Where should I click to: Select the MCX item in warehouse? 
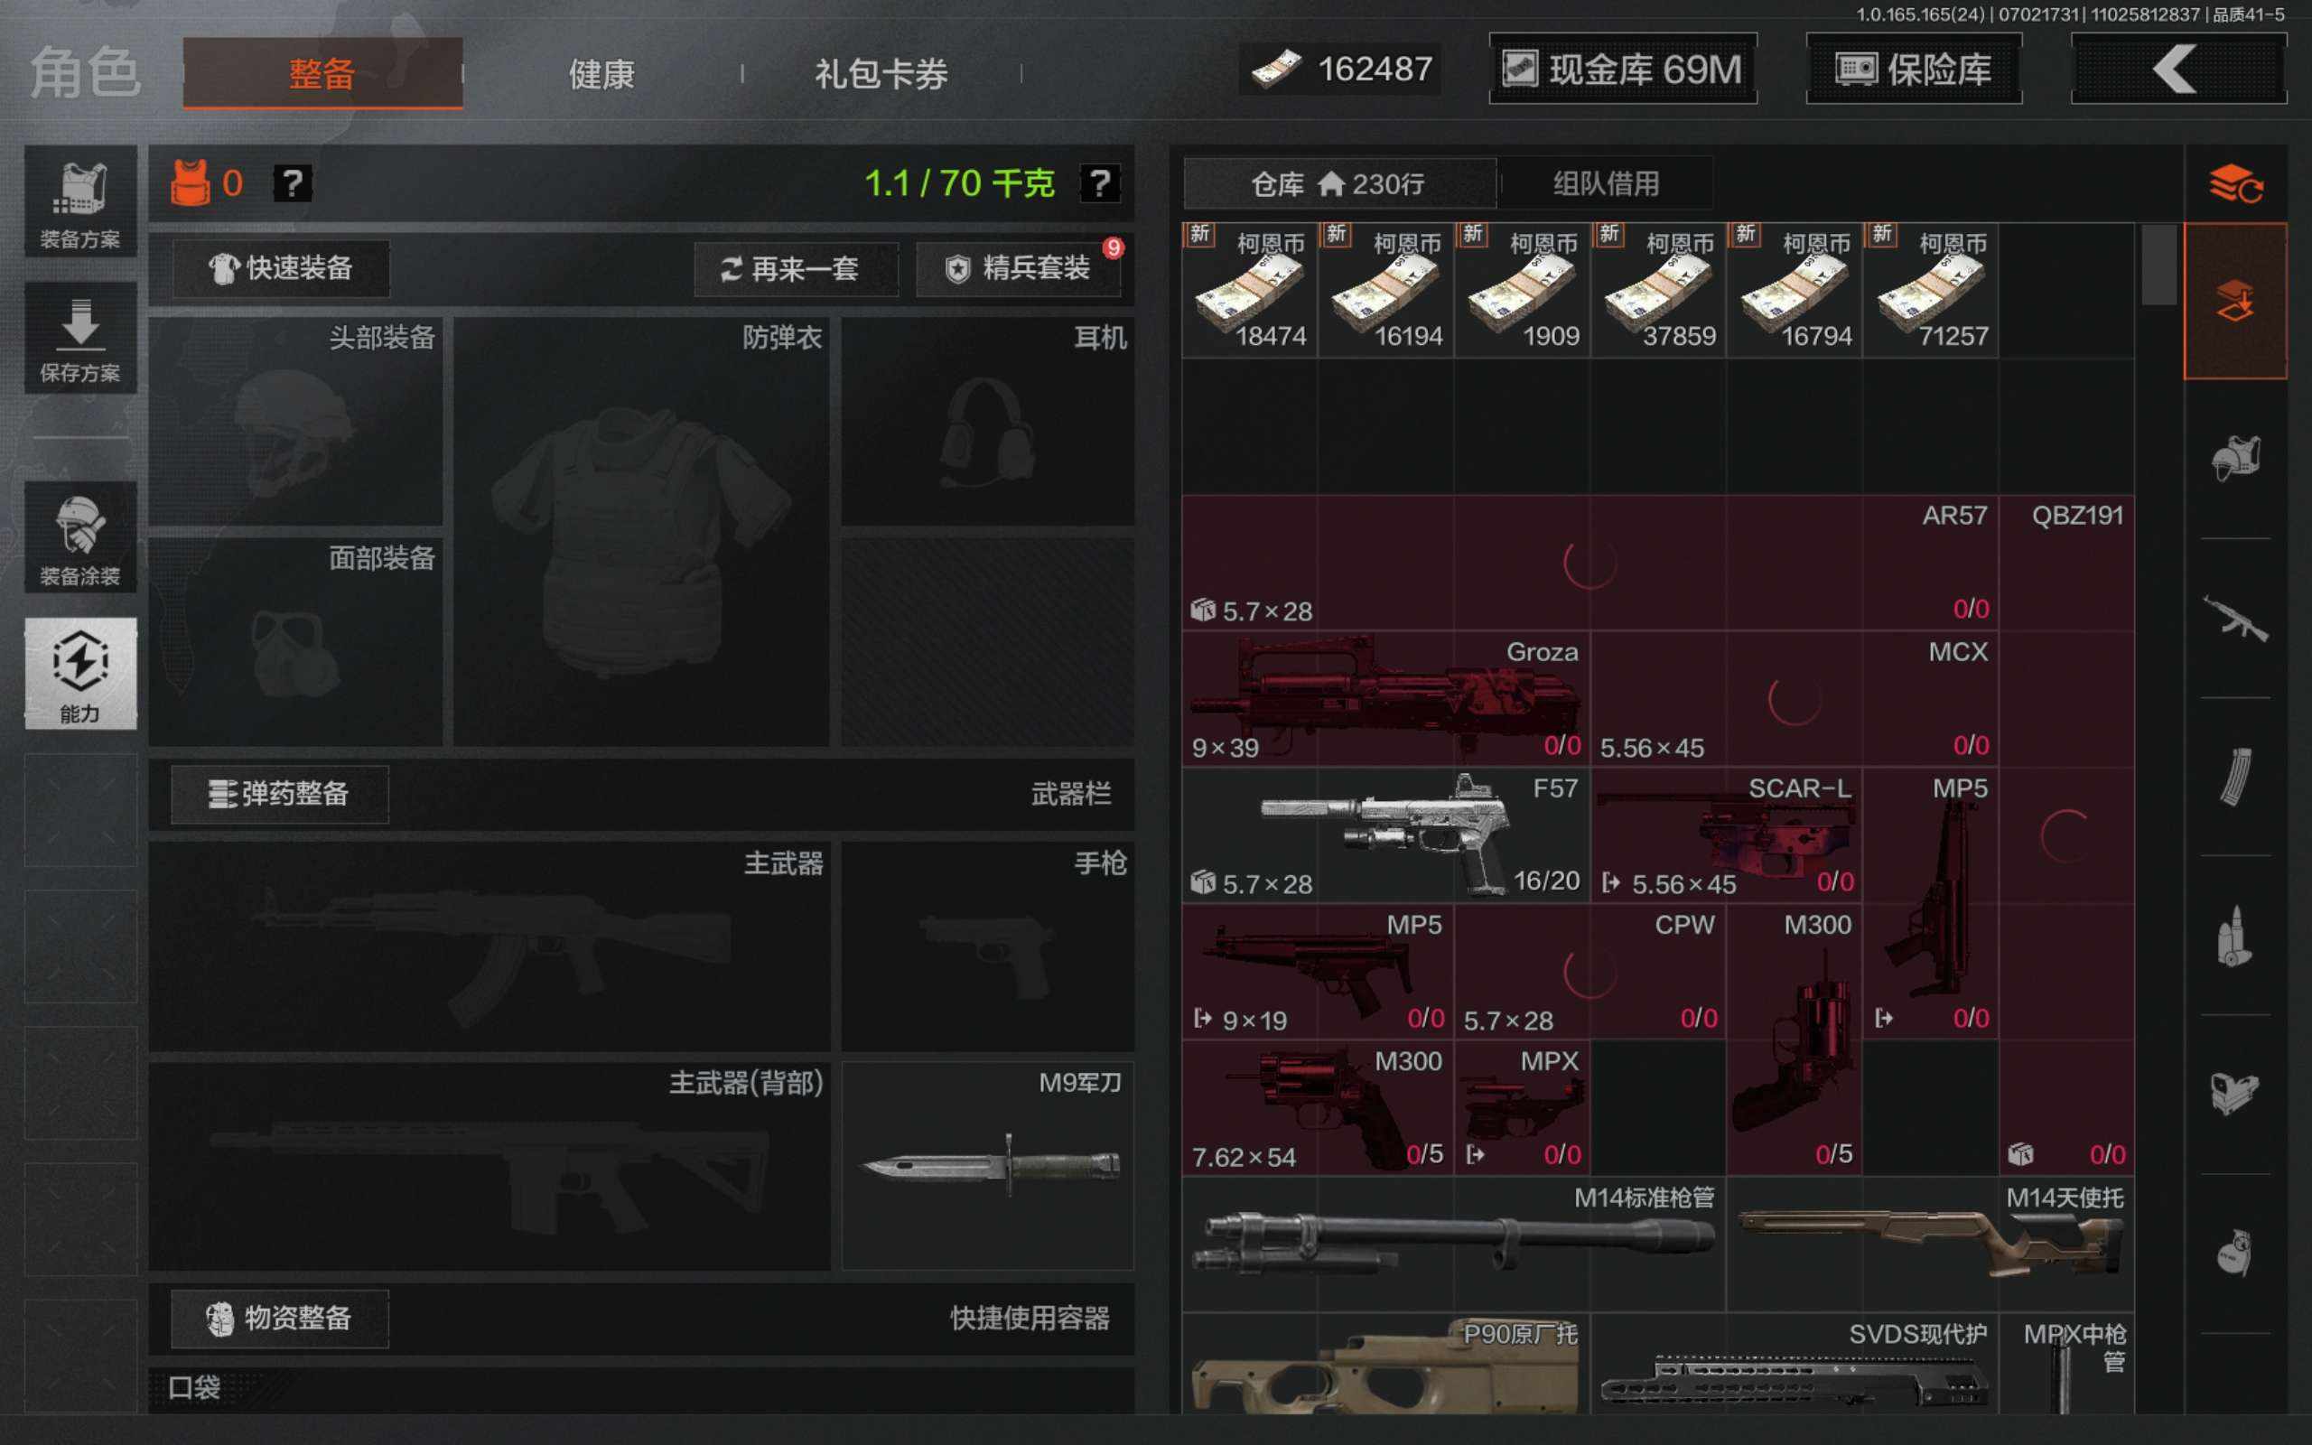coord(1795,699)
